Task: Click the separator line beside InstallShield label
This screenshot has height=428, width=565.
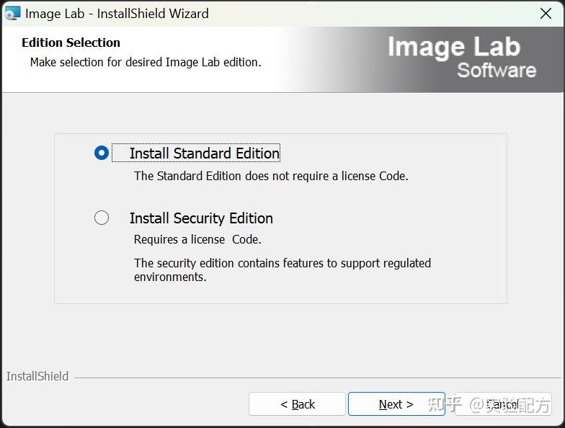Action: coord(317,378)
